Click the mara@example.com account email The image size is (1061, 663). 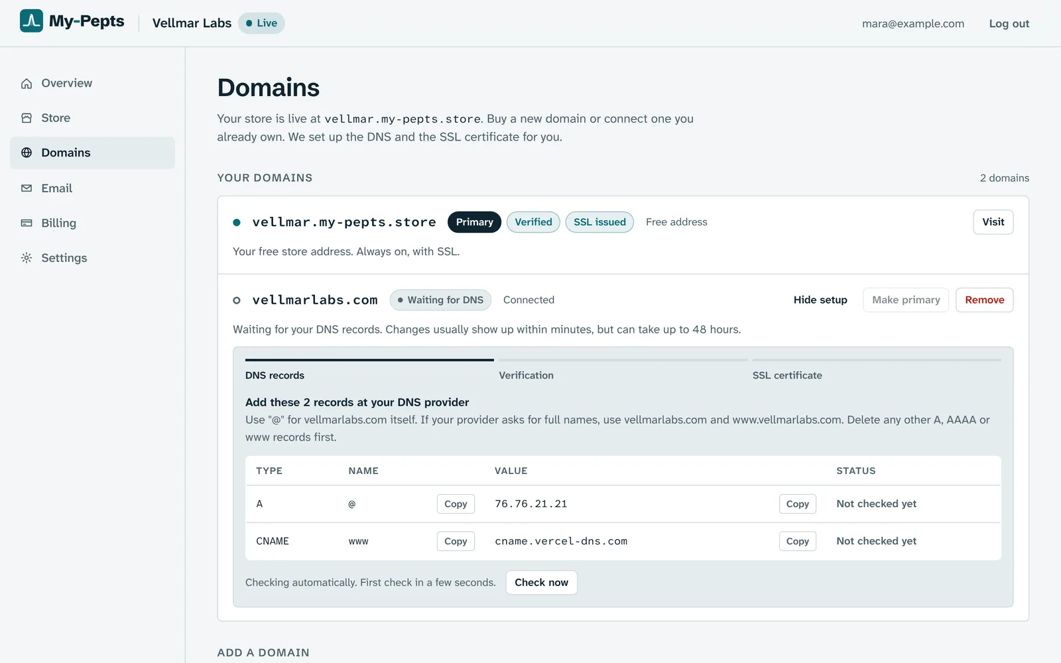913,23
